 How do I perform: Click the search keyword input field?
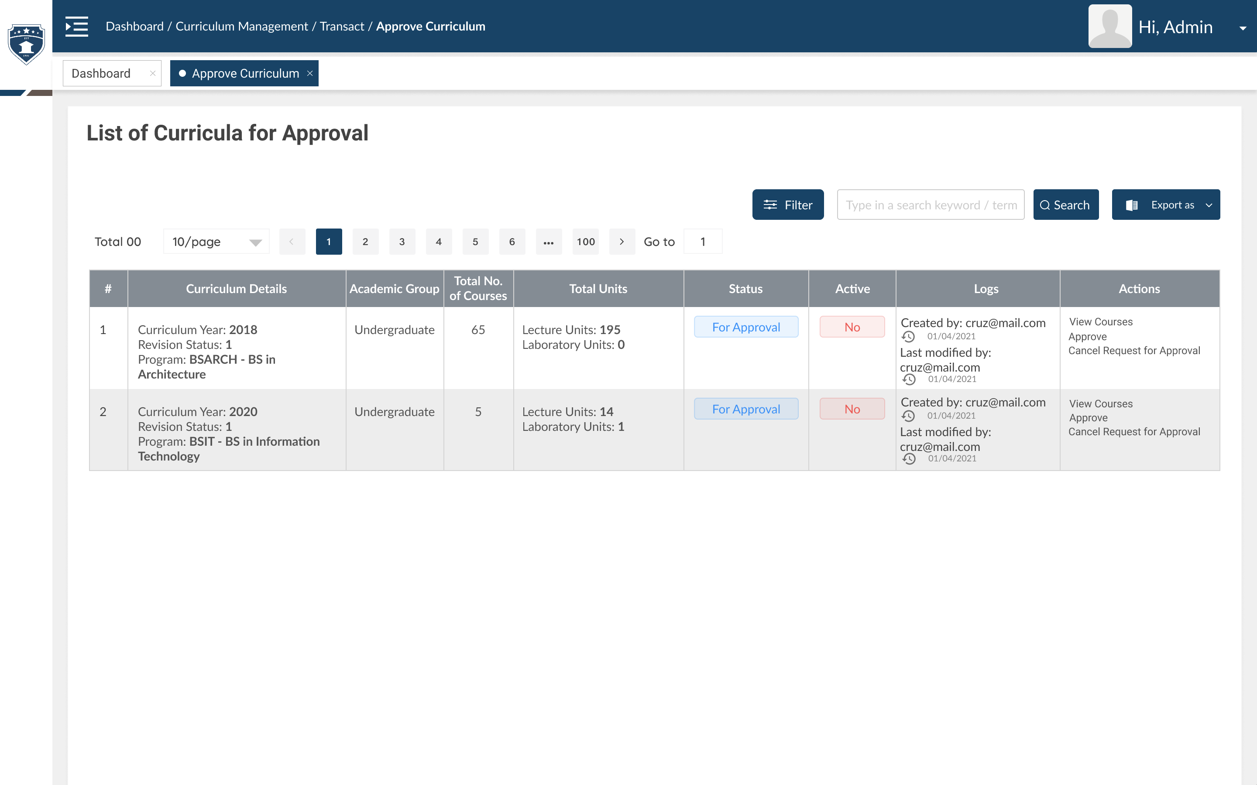click(x=930, y=205)
